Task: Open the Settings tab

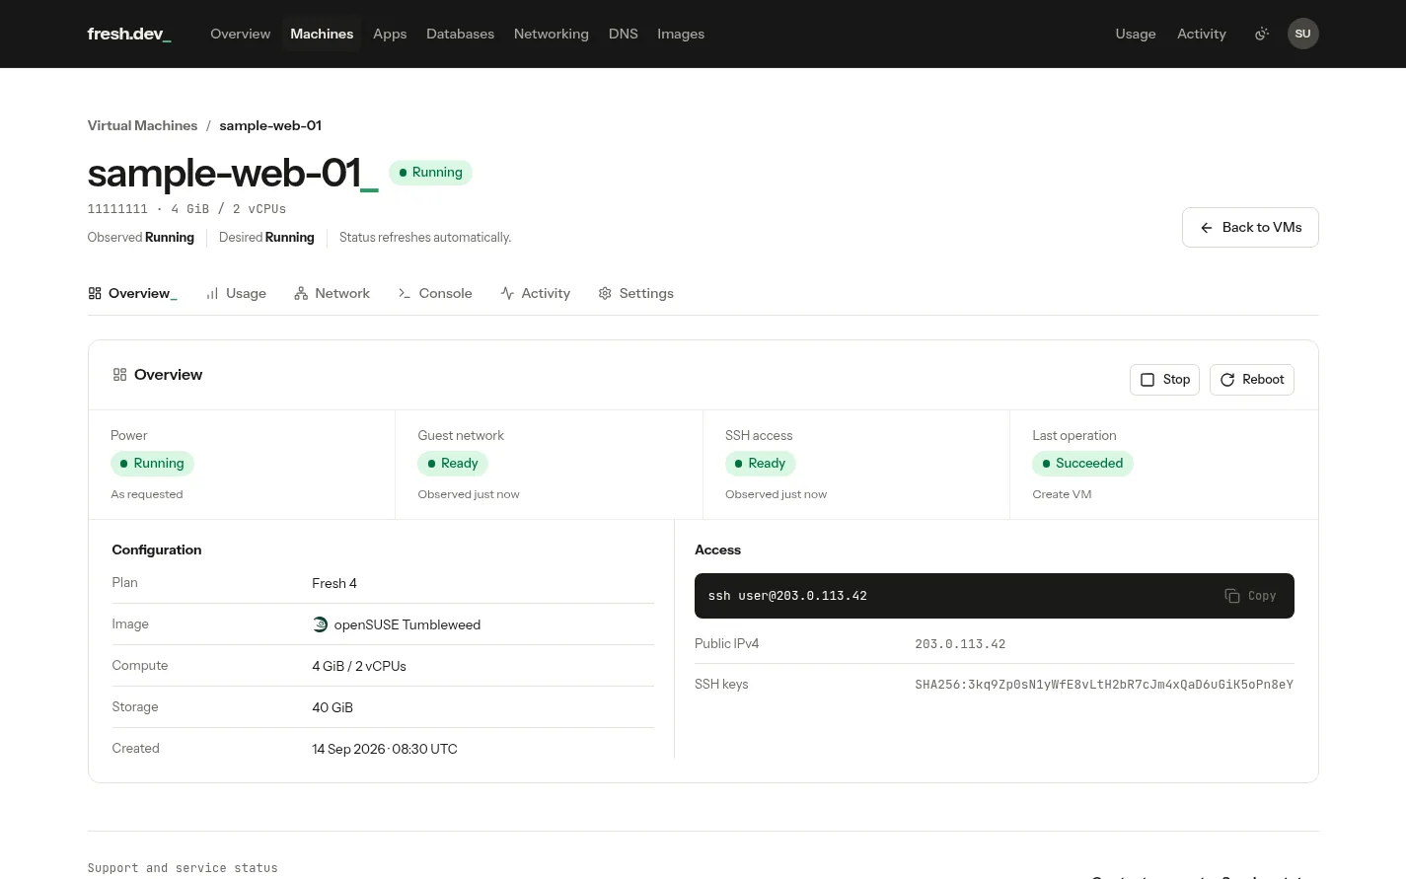Action: [636, 294]
